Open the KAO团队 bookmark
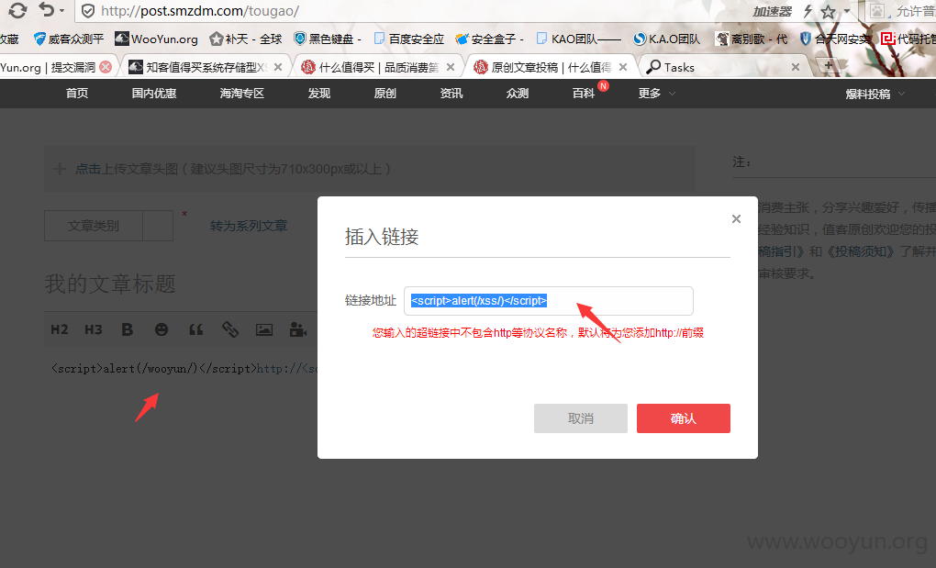Viewport: 936px width, 568px height. (578, 39)
